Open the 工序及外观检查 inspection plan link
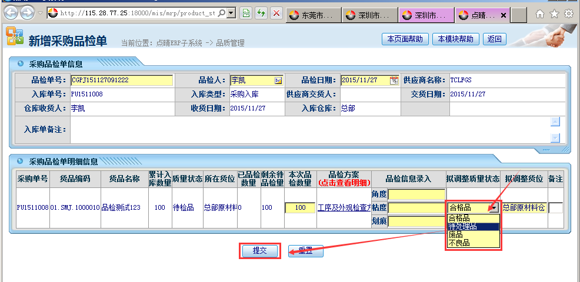Screen dimensions: 580x282 point(344,207)
